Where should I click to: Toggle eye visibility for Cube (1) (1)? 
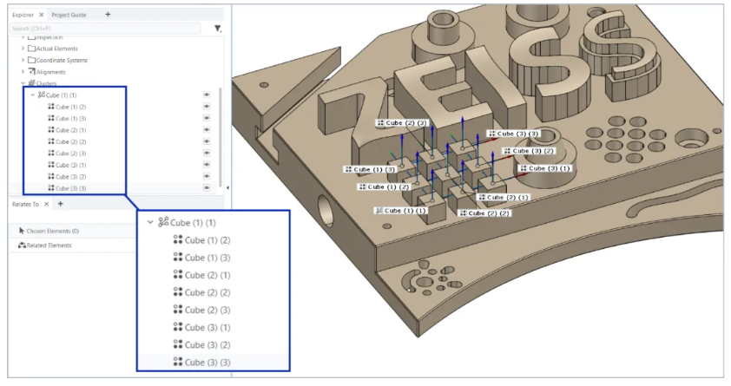pos(207,95)
